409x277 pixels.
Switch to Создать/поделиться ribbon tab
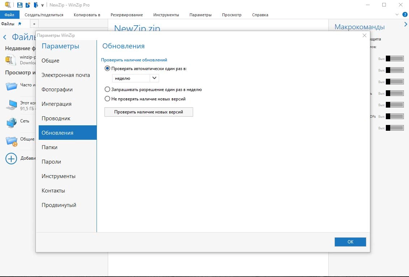pos(44,15)
